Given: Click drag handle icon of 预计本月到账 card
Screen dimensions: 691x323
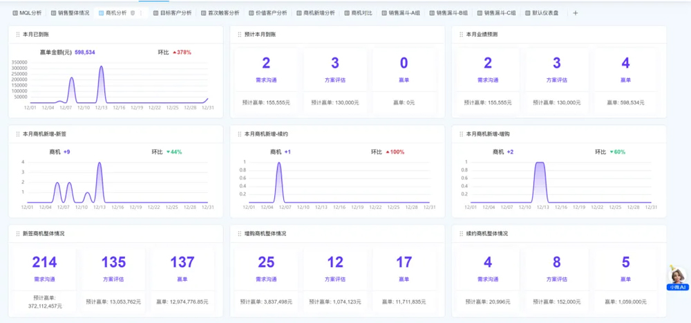Looking at the screenshot, I should tap(239, 34).
